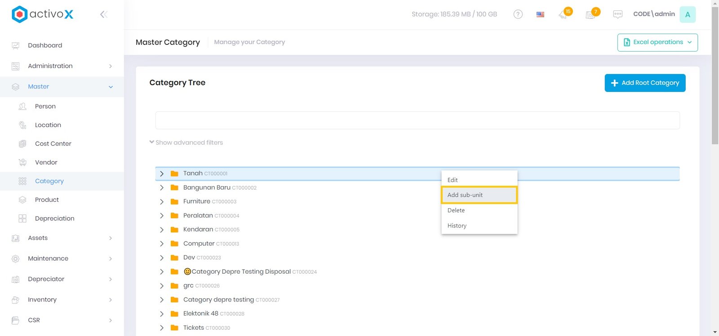
Task: Click the Add Root Category button
Action: pyautogui.click(x=644, y=83)
